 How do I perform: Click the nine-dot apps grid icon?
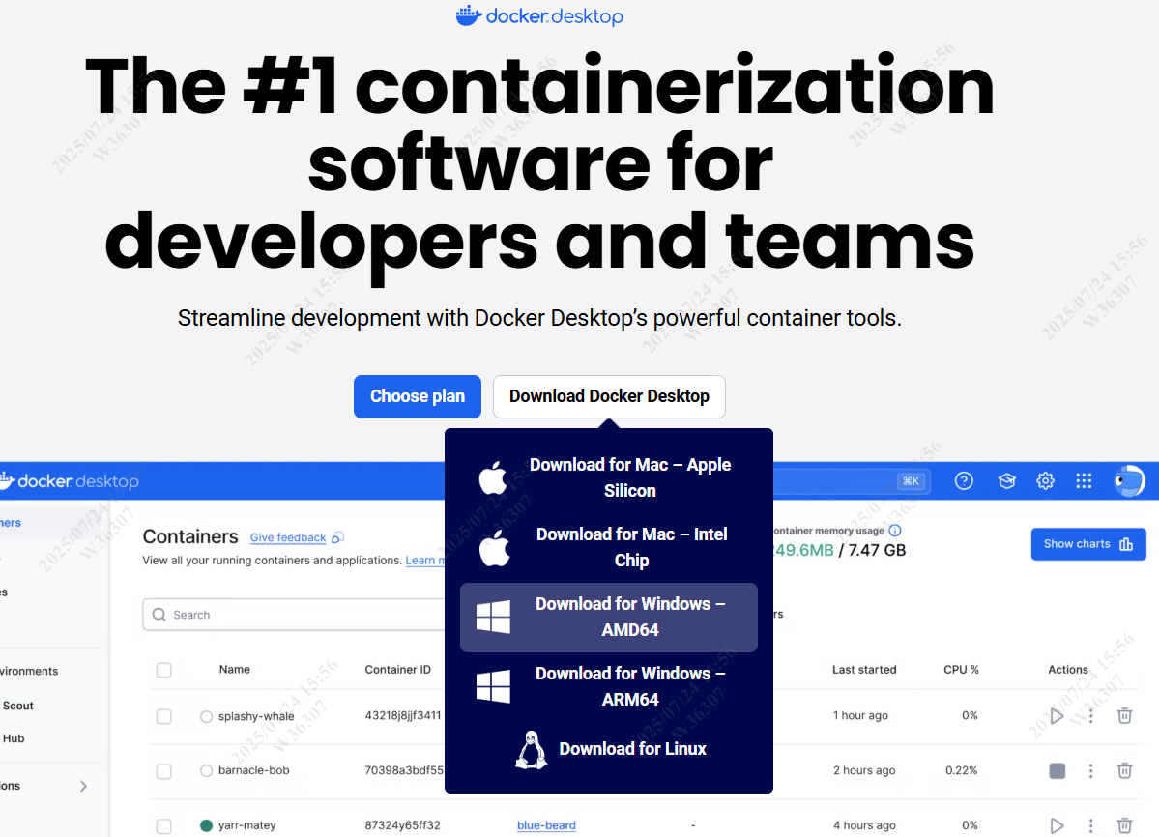tap(1084, 481)
